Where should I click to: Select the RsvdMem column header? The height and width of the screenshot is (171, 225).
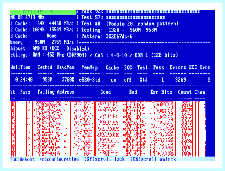pyautogui.click(x=66, y=67)
